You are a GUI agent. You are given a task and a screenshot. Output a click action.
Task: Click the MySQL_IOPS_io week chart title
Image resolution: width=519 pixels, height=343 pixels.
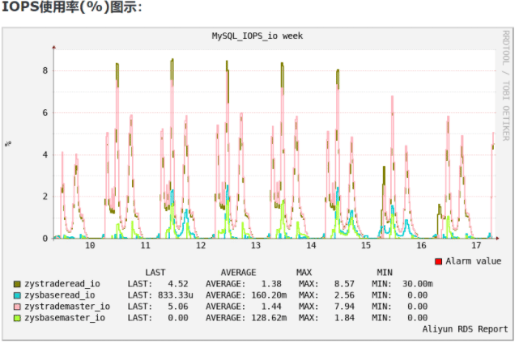pyautogui.click(x=257, y=36)
